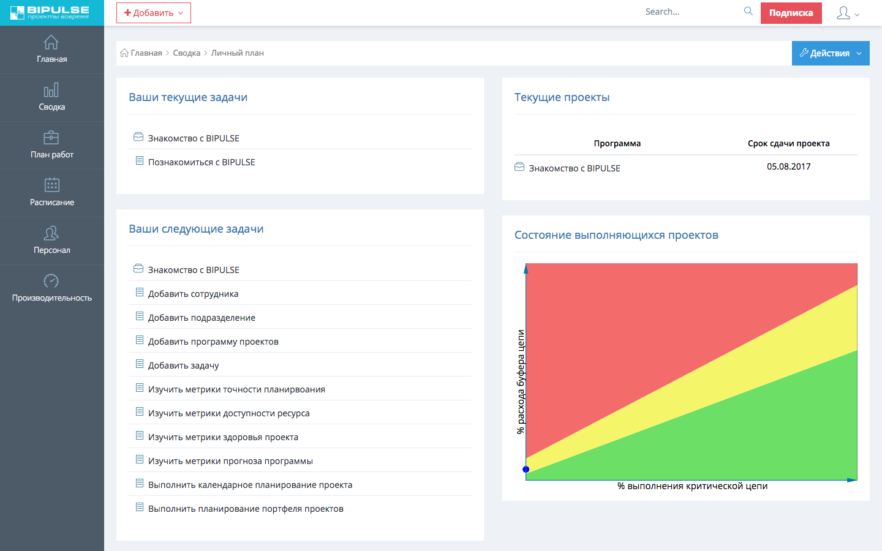Select Сводка in the breadcrumb
882x551 pixels.
[186, 53]
